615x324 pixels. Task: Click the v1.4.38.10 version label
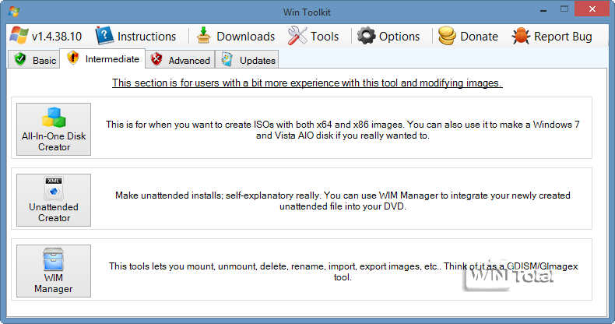tap(57, 37)
